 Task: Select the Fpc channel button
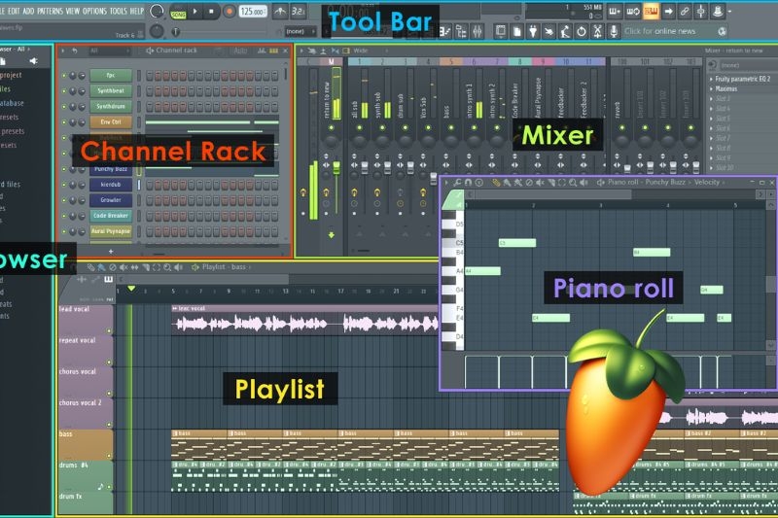tap(111, 76)
